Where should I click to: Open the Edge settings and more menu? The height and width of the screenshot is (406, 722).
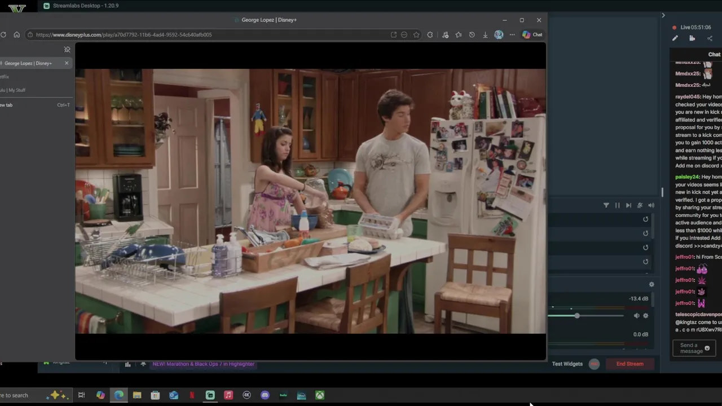tap(512, 34)
